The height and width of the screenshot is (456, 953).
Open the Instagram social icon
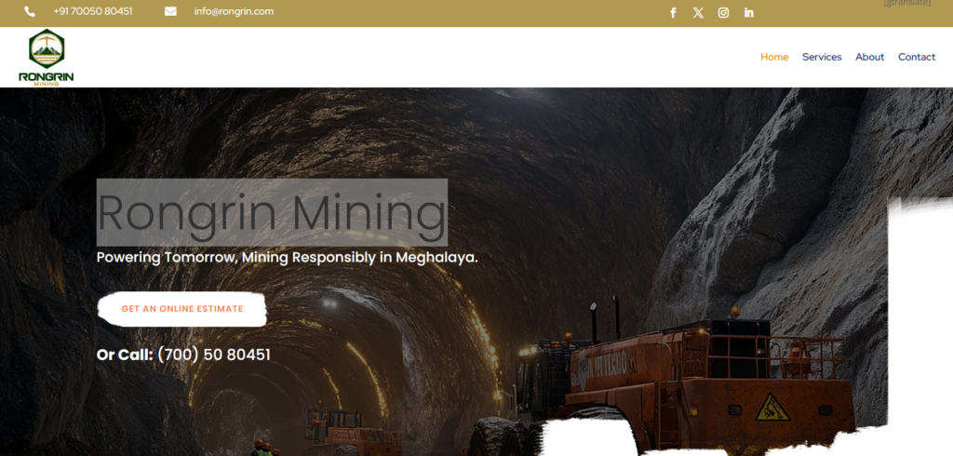click(x=723, y=13)
